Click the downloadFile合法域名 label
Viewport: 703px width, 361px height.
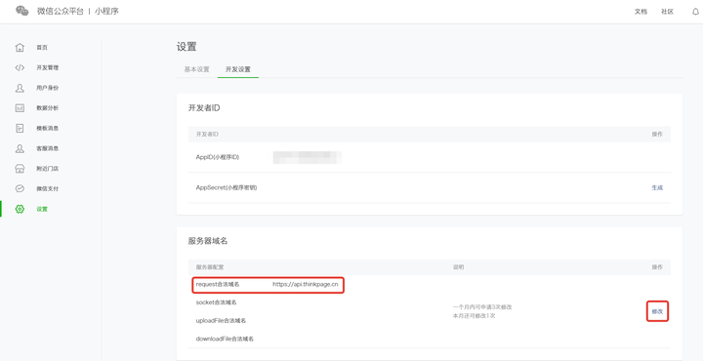[225, 339]
